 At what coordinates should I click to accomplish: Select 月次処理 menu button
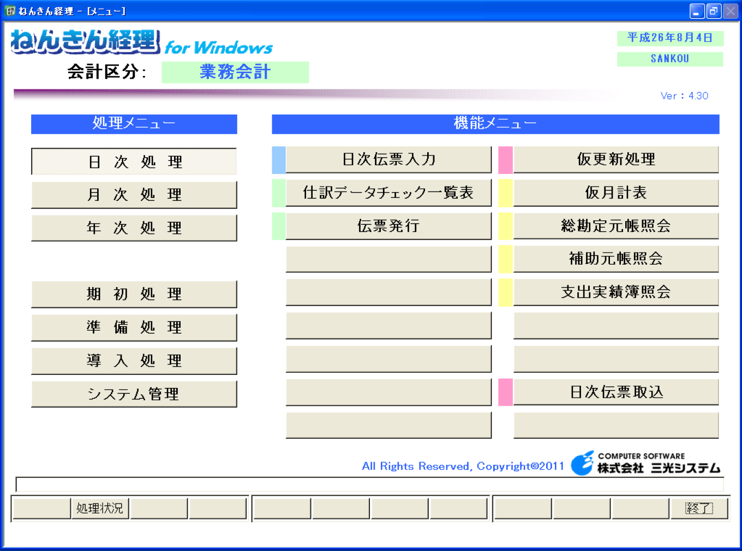click(x=134, y=195)
